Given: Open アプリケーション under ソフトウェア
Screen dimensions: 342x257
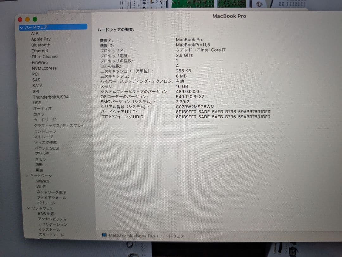Looking at the screenshot, I should click(x=53, y=225).
